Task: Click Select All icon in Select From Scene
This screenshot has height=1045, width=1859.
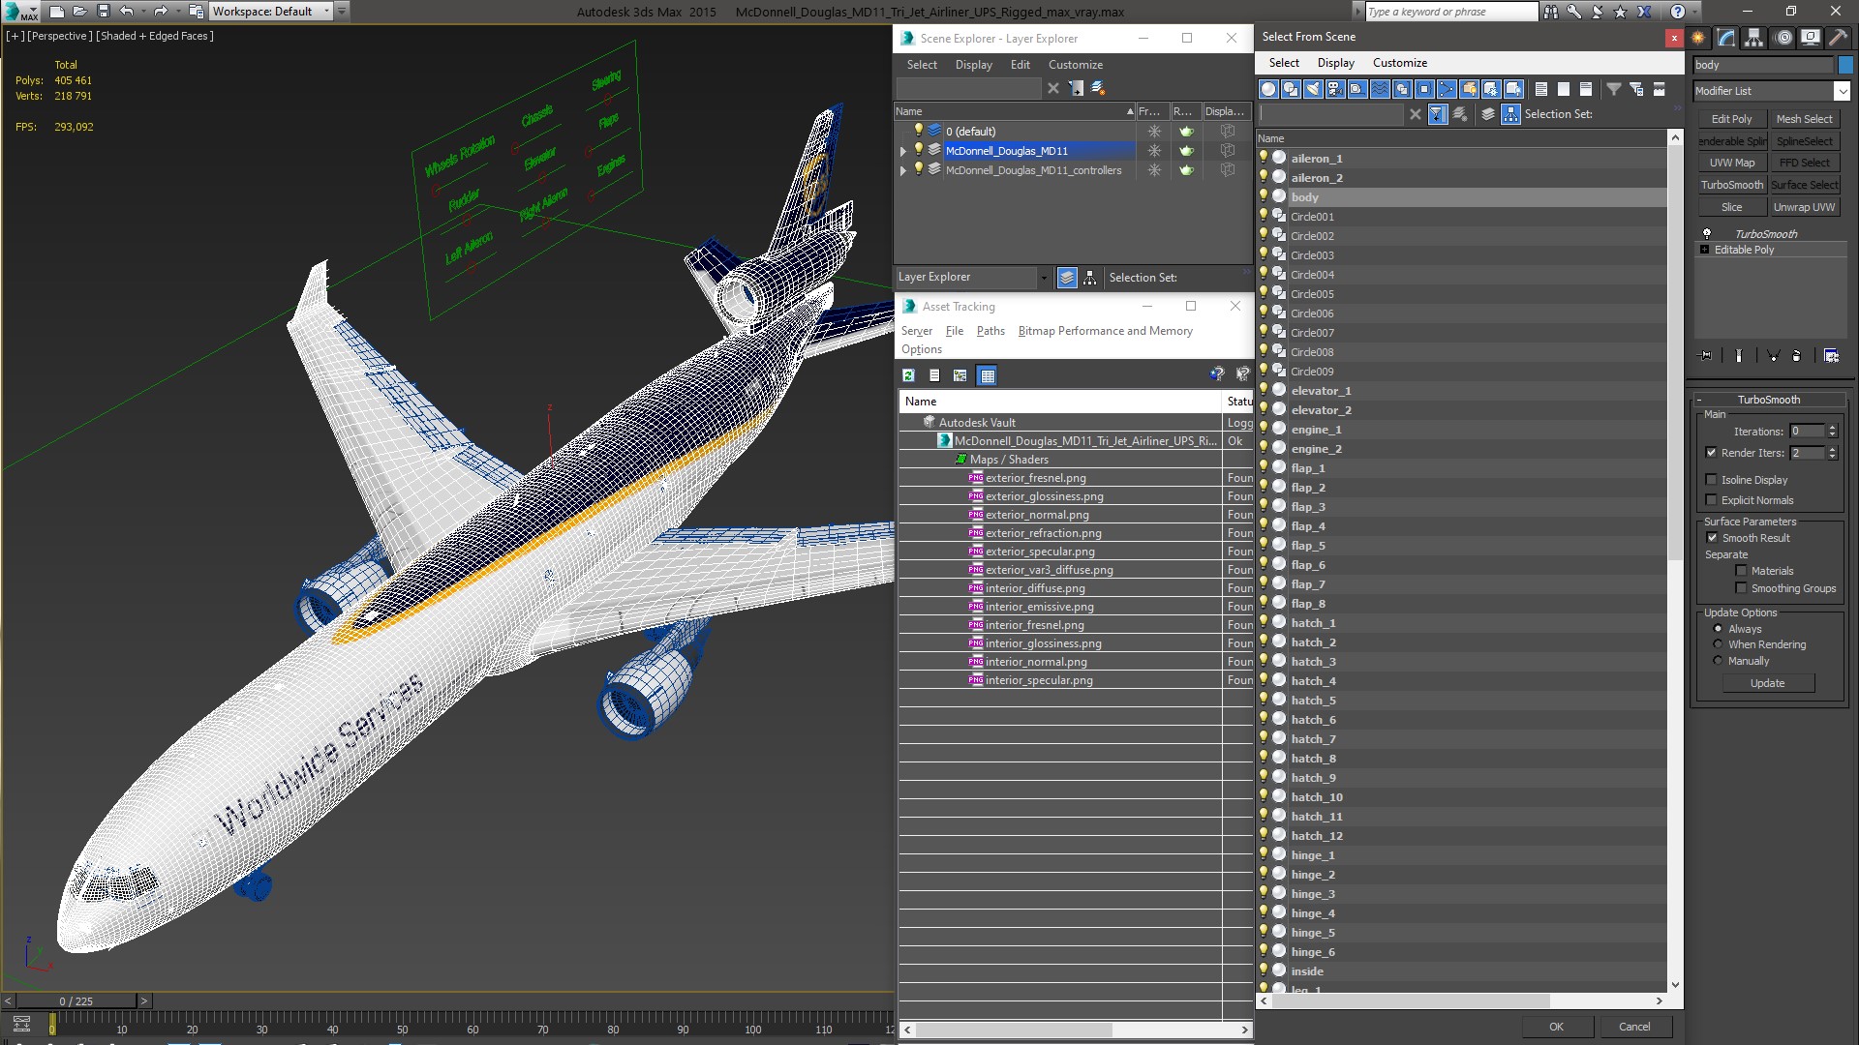Action: tap(1541, 89)
